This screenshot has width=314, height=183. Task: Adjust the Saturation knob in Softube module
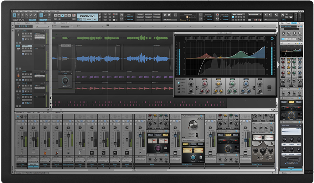pyautogui.click(x=192, y=124)
